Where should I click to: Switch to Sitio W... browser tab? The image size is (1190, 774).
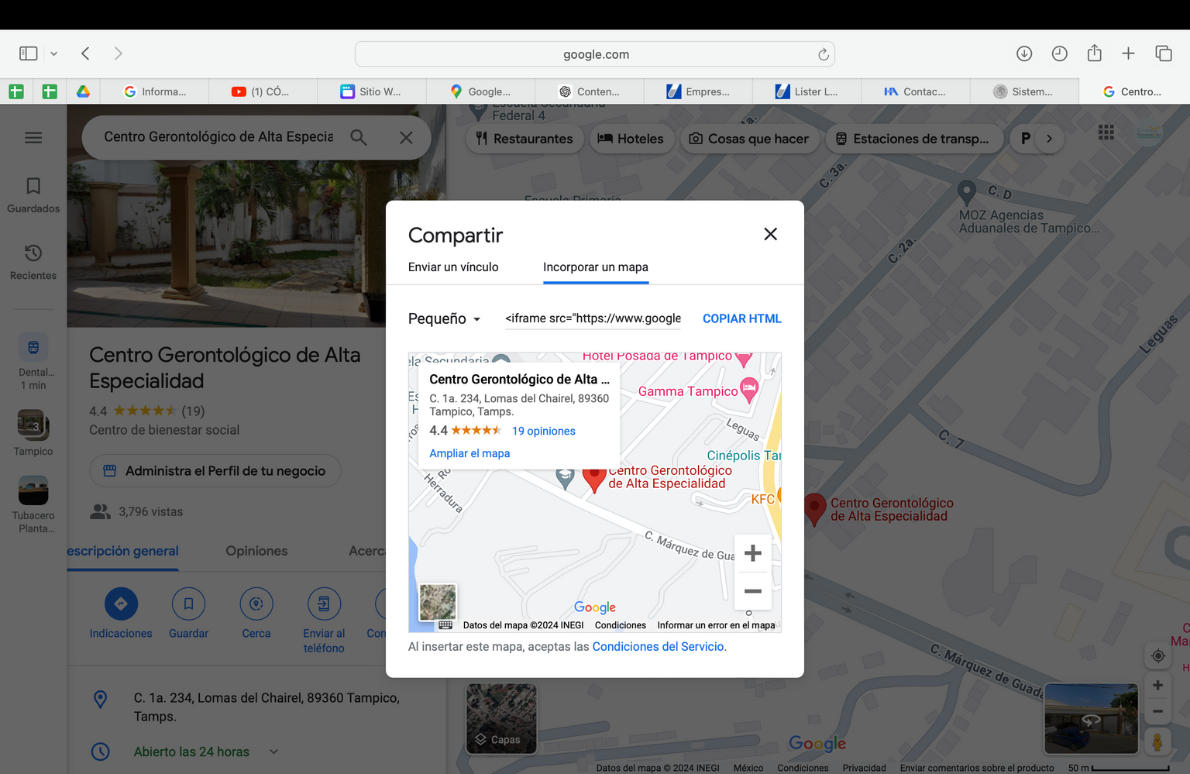371,91
